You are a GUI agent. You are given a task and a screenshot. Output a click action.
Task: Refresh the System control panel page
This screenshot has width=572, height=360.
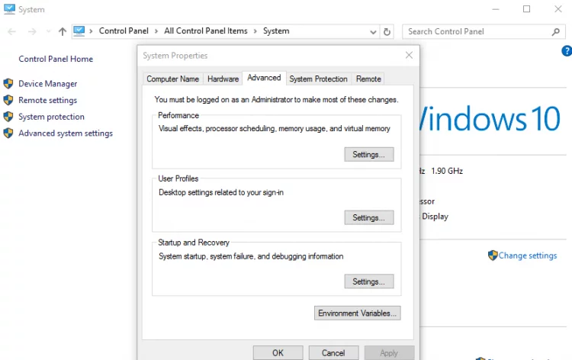pos(387,32)
